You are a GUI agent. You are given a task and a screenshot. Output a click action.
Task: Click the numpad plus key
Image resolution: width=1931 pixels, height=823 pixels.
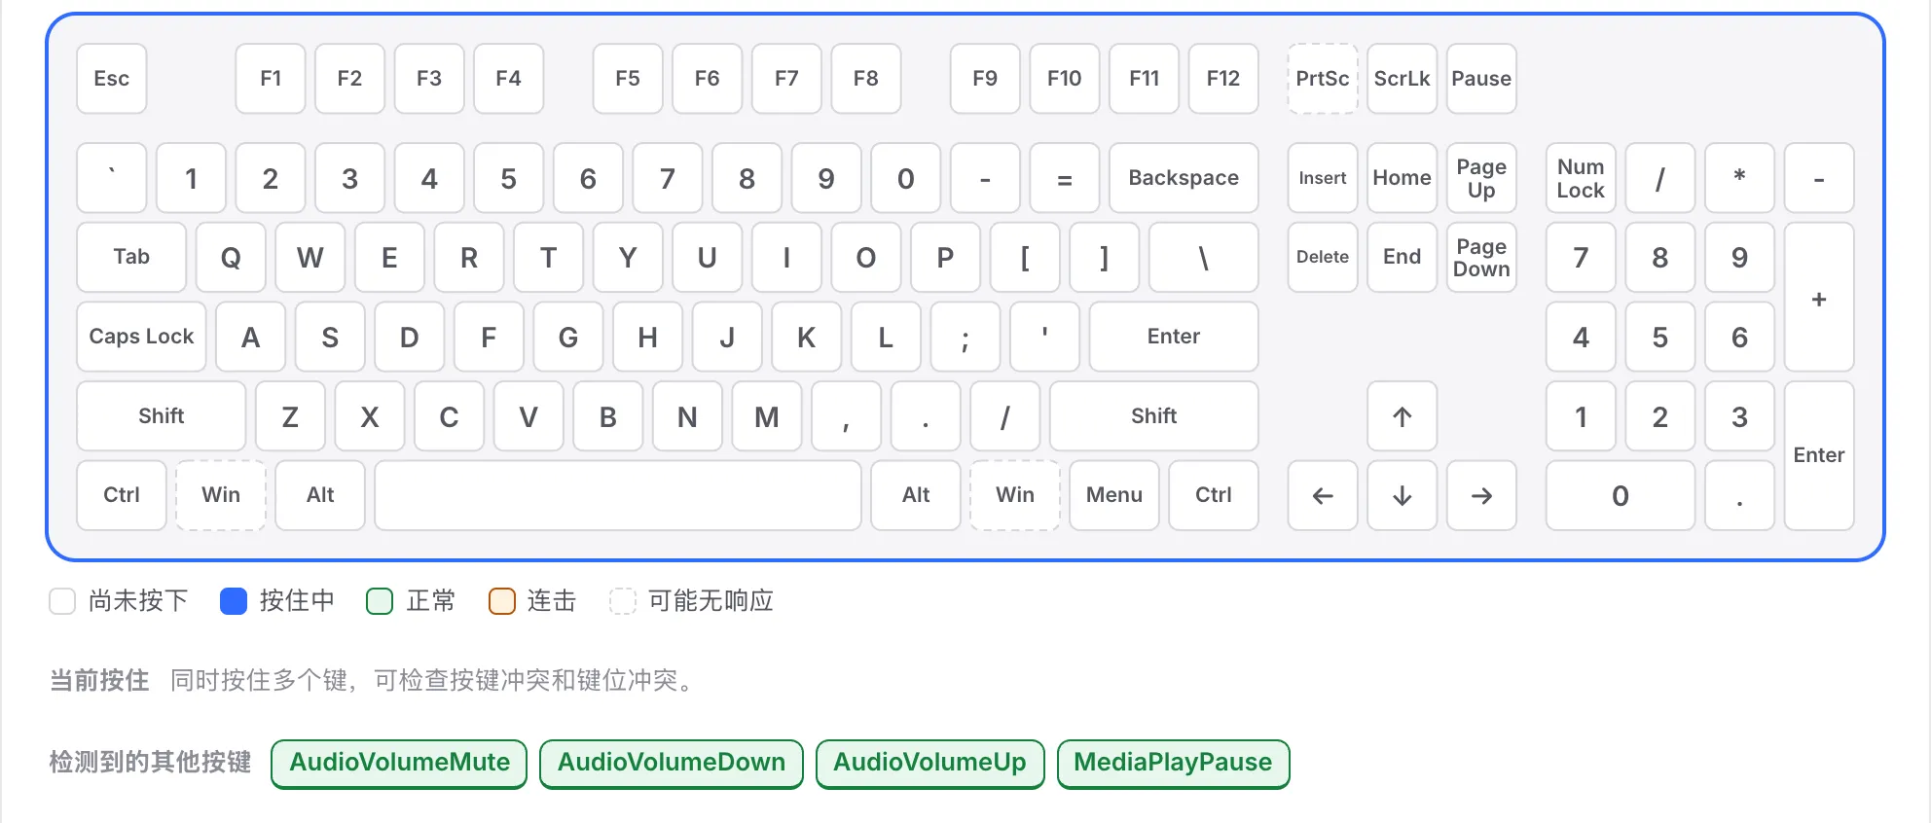(x=1819, y=297)
